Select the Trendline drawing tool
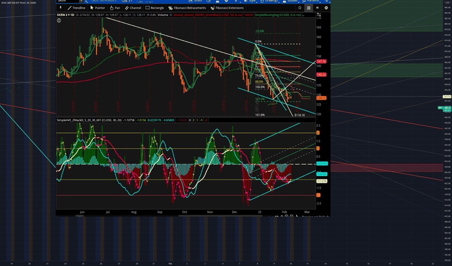The height and width of the screenshot is (266, 452). click(x=76, y=8)
